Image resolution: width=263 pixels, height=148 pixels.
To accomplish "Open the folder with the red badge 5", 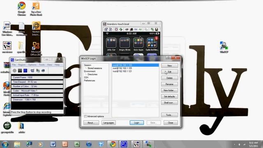I will 152,43.
